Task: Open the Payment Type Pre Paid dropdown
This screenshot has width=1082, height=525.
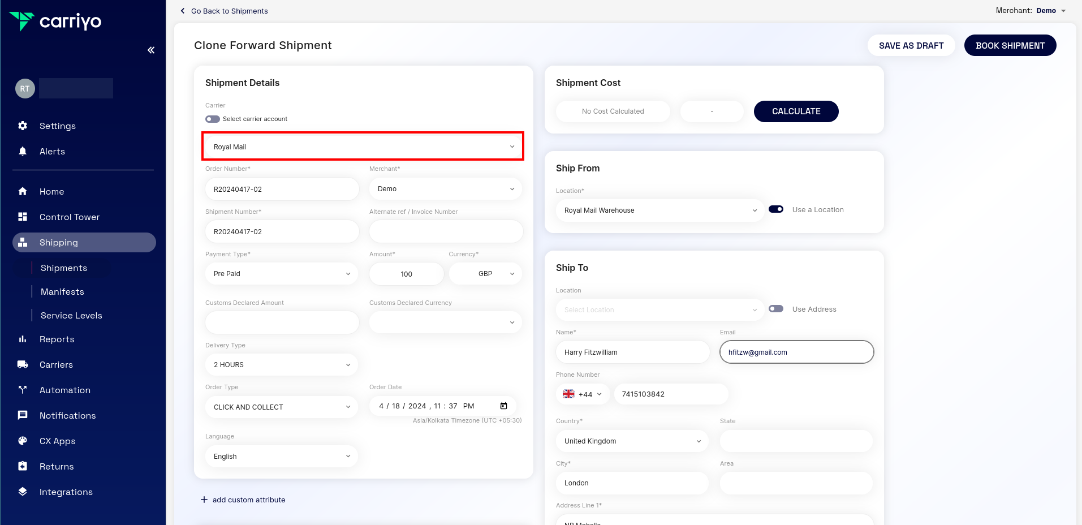Action: click(282, 274)
